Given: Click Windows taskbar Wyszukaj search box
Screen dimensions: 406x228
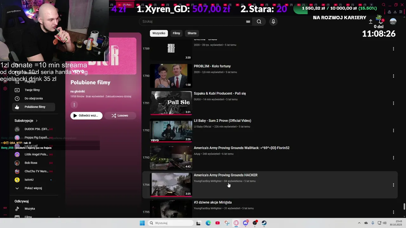Looking at the screenshot, I should (x=171, y=223).
